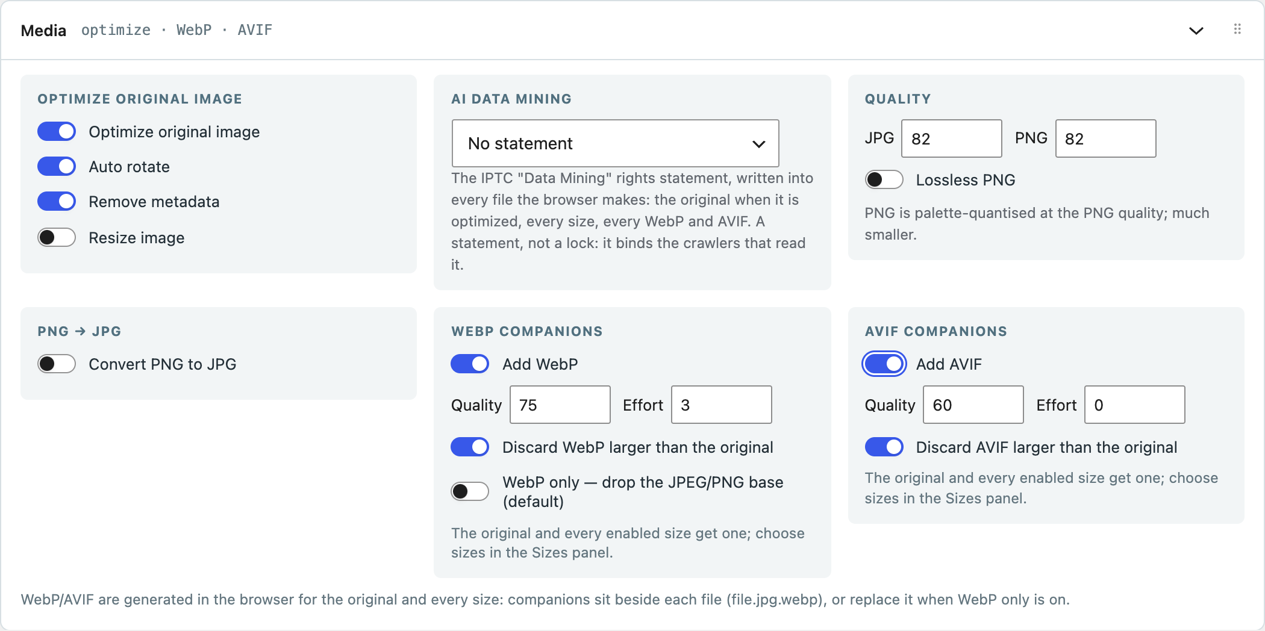The width and height of the screenshot is (1265, 631).
Task: Click the IPTC Data Mining description text
Action: (632, 222)
